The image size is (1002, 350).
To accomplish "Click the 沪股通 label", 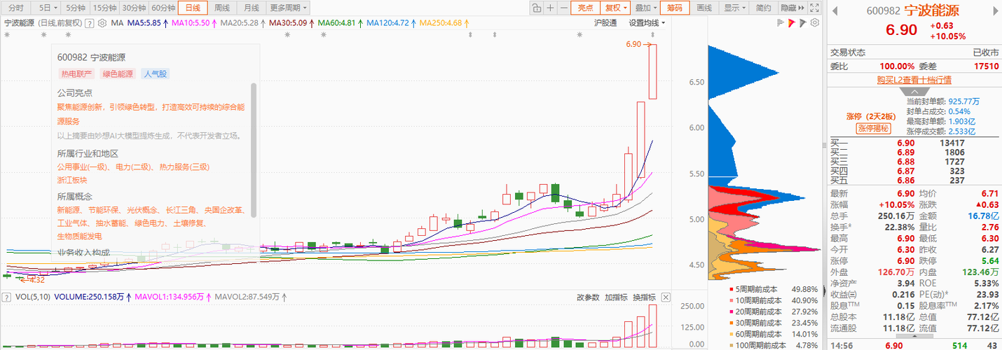I will 605,23.
